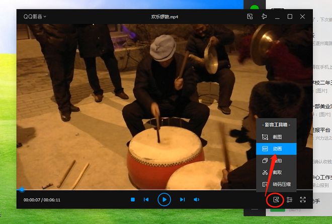The image size is (332, 224).
Task: Click the video title 欢乐锣鼓.mp4
Action: tap(164, 17)
